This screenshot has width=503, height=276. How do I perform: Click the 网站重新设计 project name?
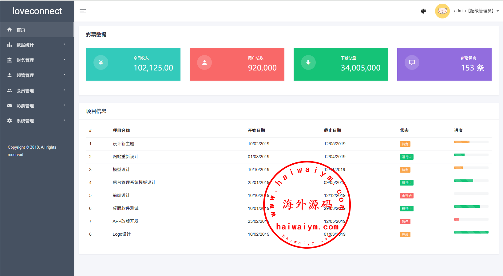tap(125, 157)
